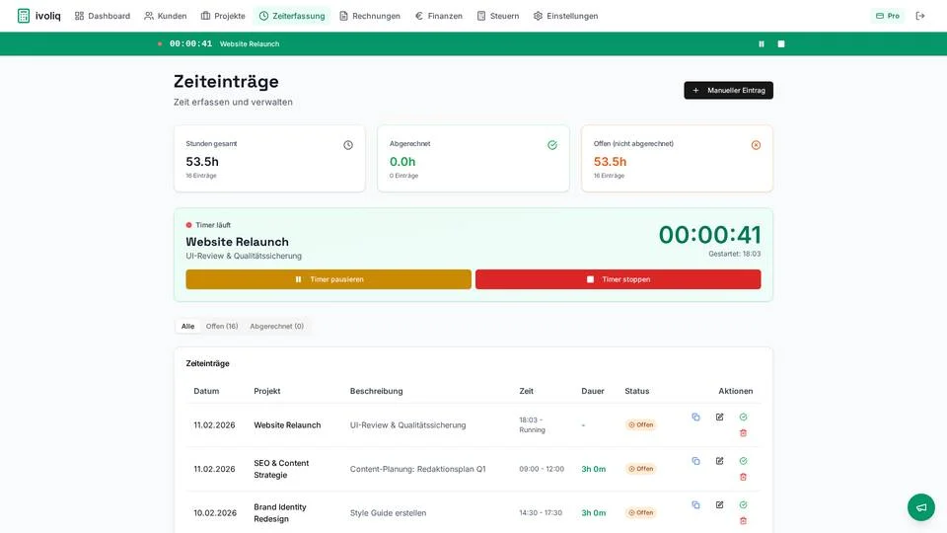The width and height of the screenshot is (947, 533).
Task: Click Manueller Eintrag button
Action: click(728, 90)
